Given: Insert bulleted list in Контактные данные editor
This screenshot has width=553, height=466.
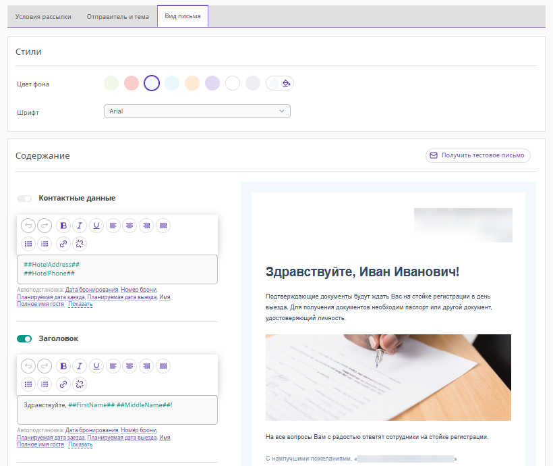Looking at the screenshot, I should (28, 244).
